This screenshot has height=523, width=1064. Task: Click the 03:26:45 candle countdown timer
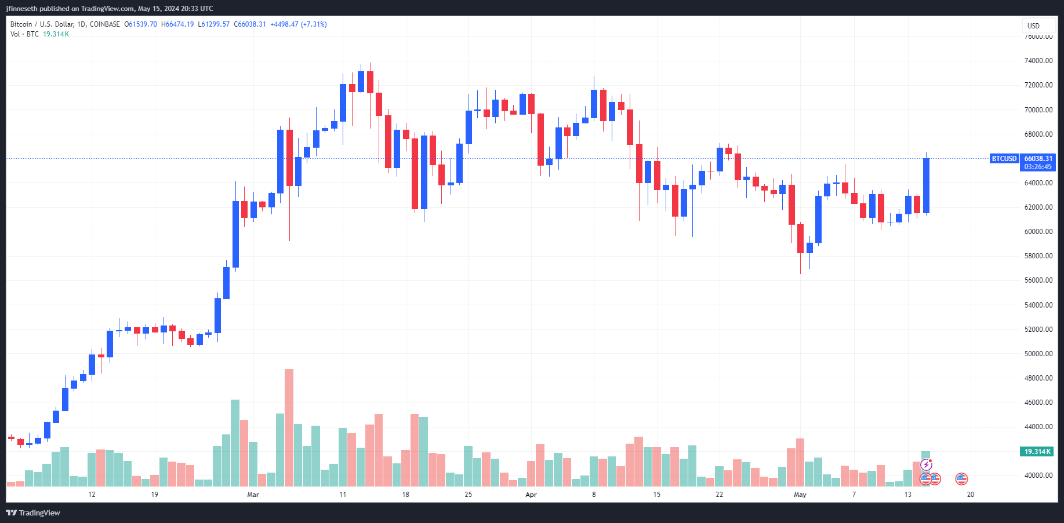pos(1038,166)
